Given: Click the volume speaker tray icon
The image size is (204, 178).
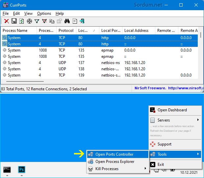Looking at the screenshot, I should [x=164, y=170].
